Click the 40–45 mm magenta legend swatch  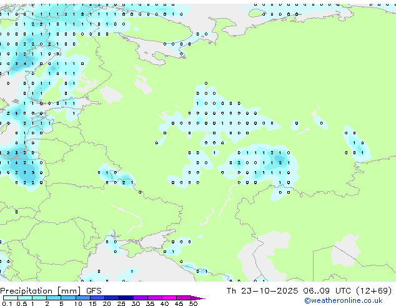point(169,298)
